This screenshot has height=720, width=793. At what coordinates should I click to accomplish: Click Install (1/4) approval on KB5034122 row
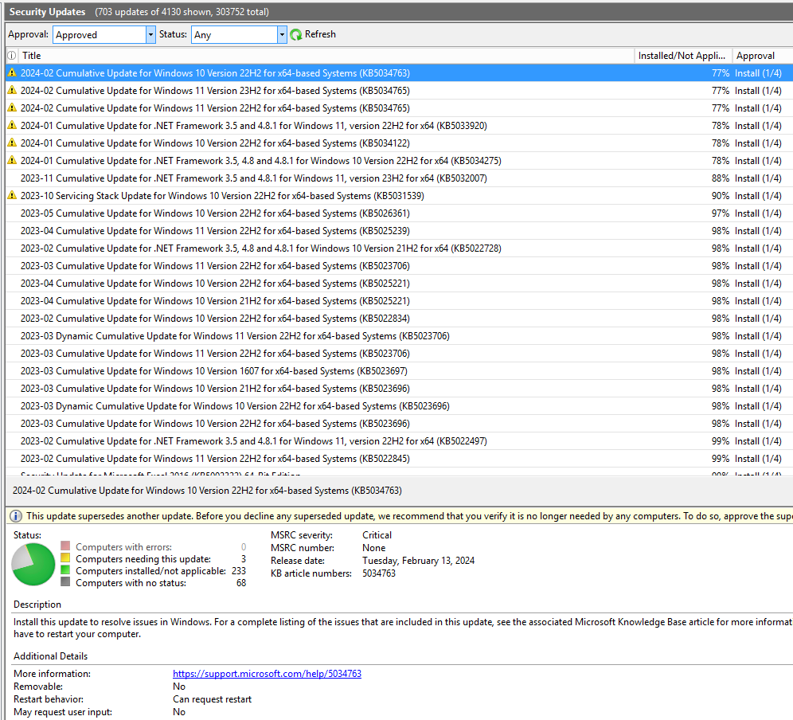tap(758, 143)
